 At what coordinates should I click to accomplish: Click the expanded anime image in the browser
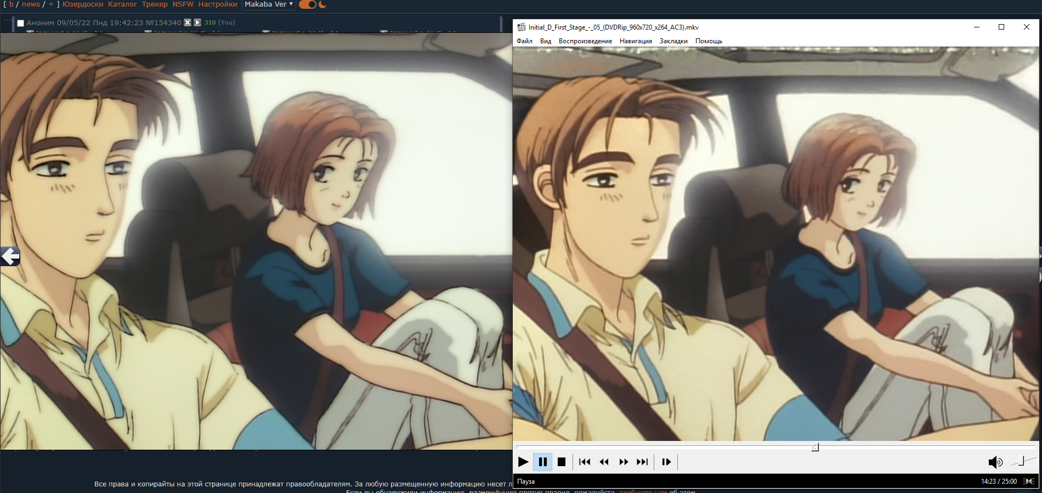point(256,241)
